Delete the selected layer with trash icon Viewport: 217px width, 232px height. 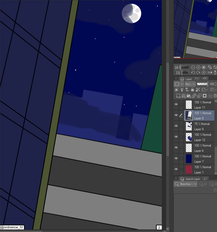click(215, 96)
